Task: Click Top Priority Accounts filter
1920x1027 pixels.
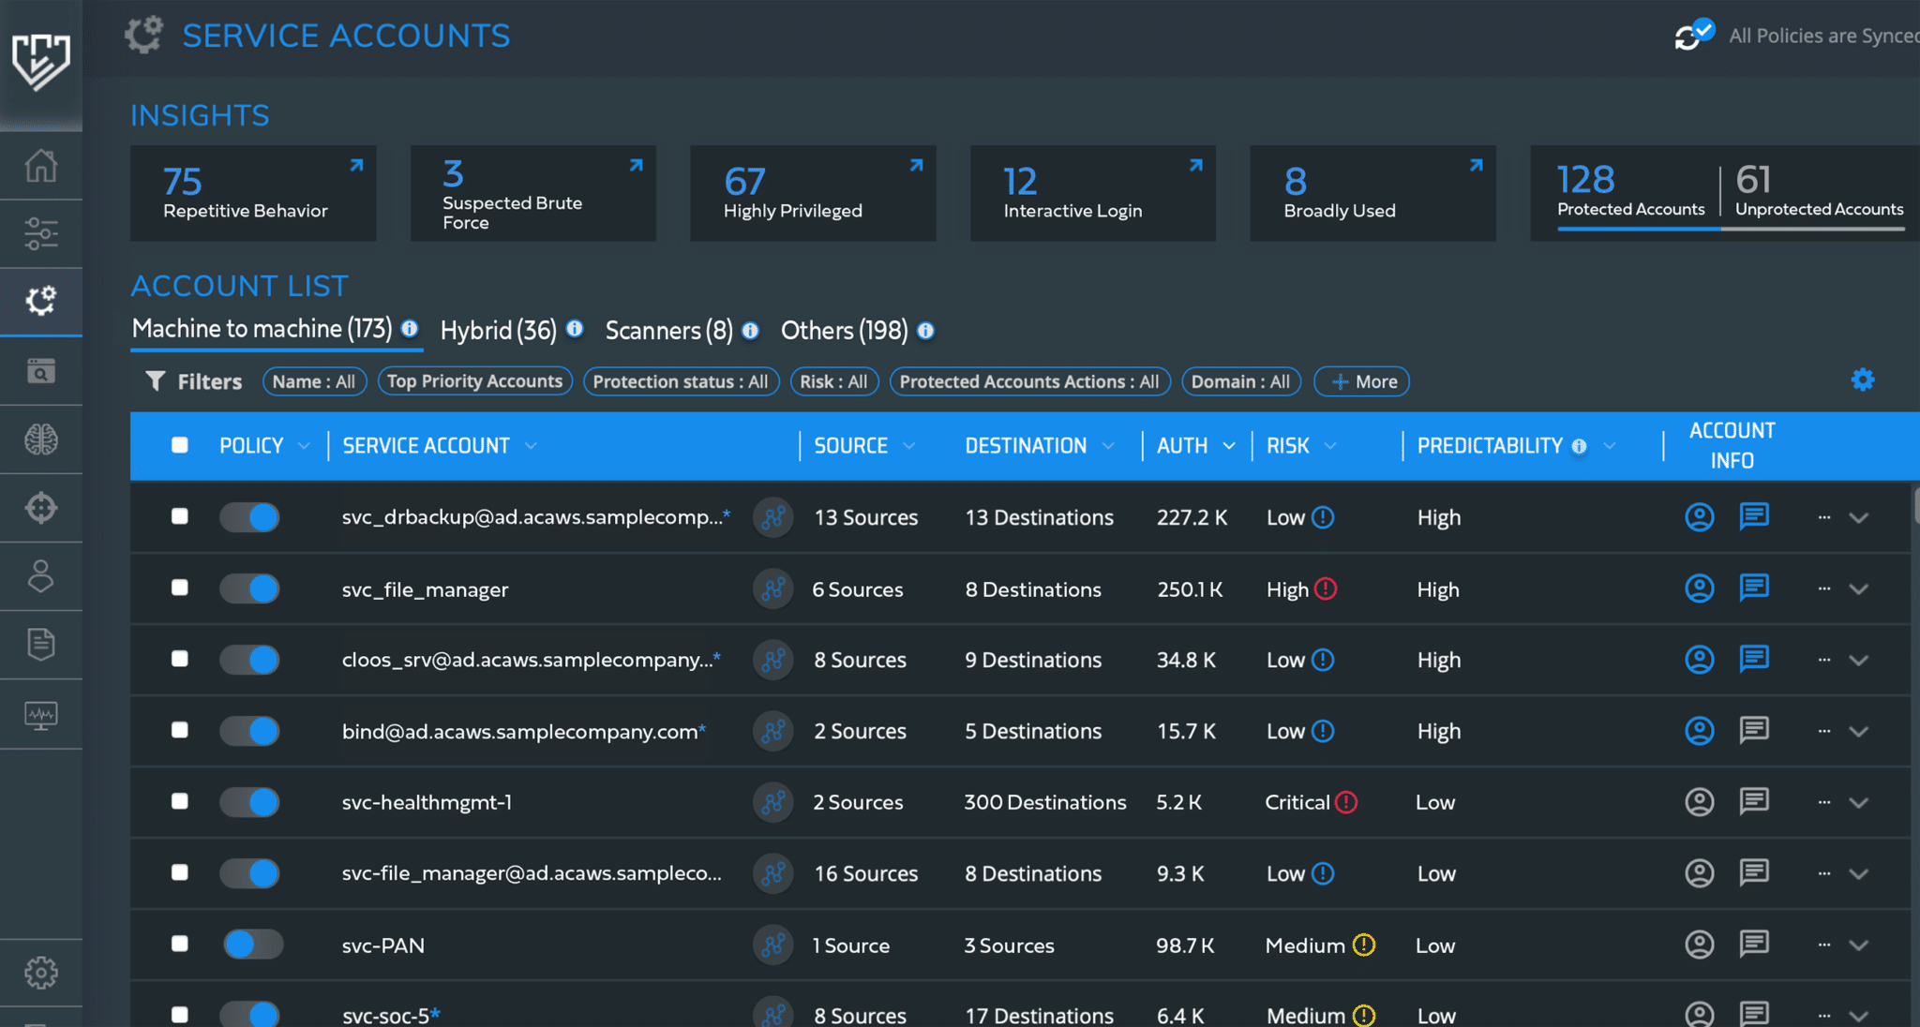Action: click(x=474, y=381)
